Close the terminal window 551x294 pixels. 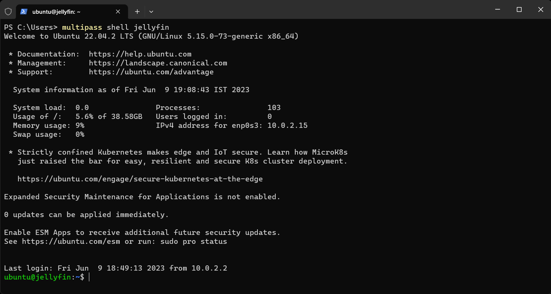click(541, 10)
